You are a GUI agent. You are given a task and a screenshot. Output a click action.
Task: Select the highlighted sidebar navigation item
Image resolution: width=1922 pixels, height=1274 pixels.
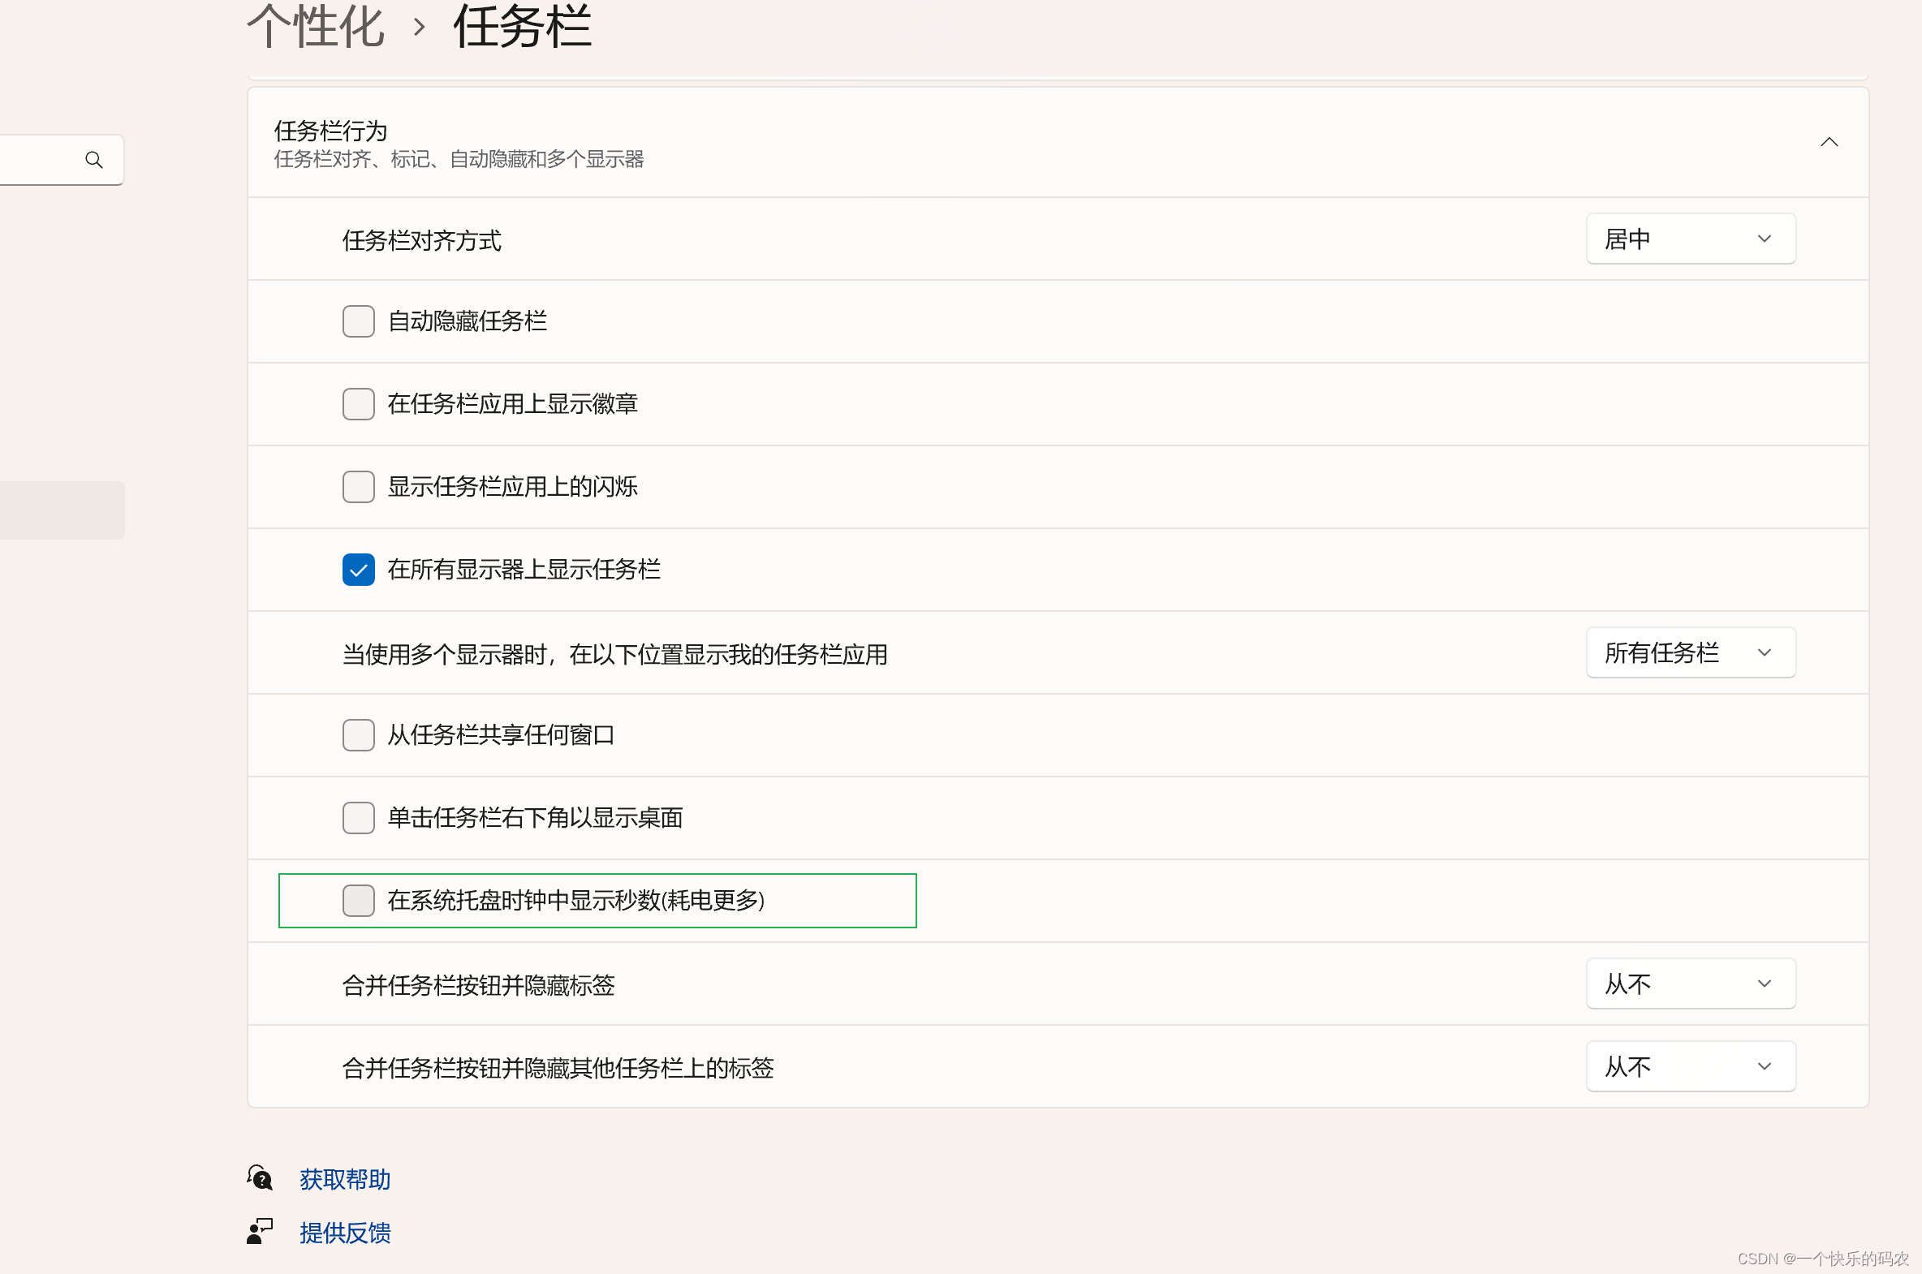click(x=61, y=510)
